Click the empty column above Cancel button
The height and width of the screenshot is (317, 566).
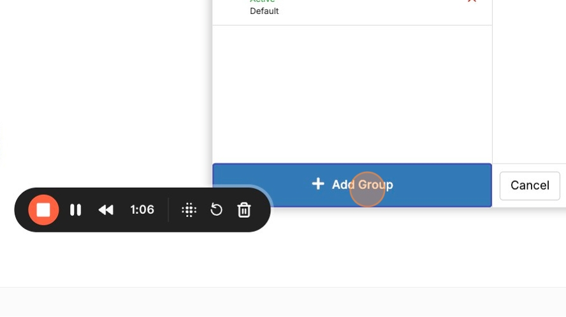tap(529, 83)
